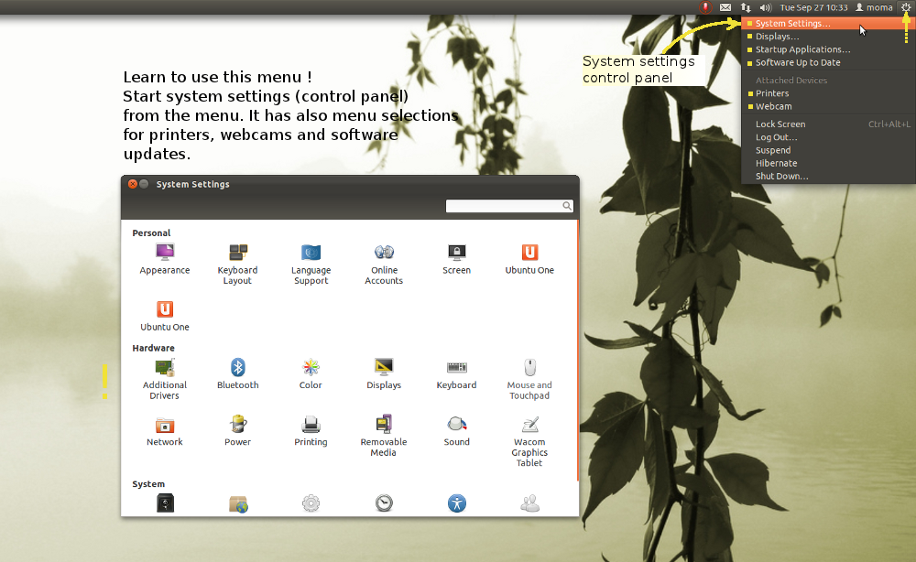
Task: Choose Shut Down... from the menu
Action: (828, 177)
